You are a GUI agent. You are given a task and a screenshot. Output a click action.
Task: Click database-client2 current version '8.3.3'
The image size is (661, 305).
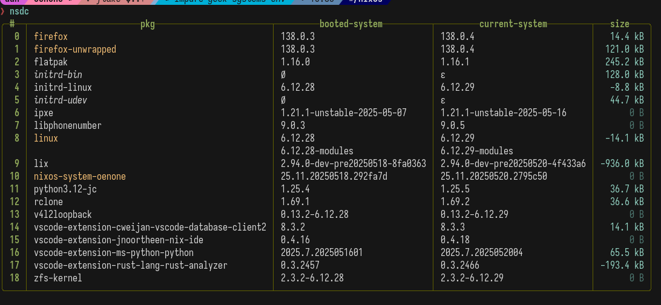[452, 227]
